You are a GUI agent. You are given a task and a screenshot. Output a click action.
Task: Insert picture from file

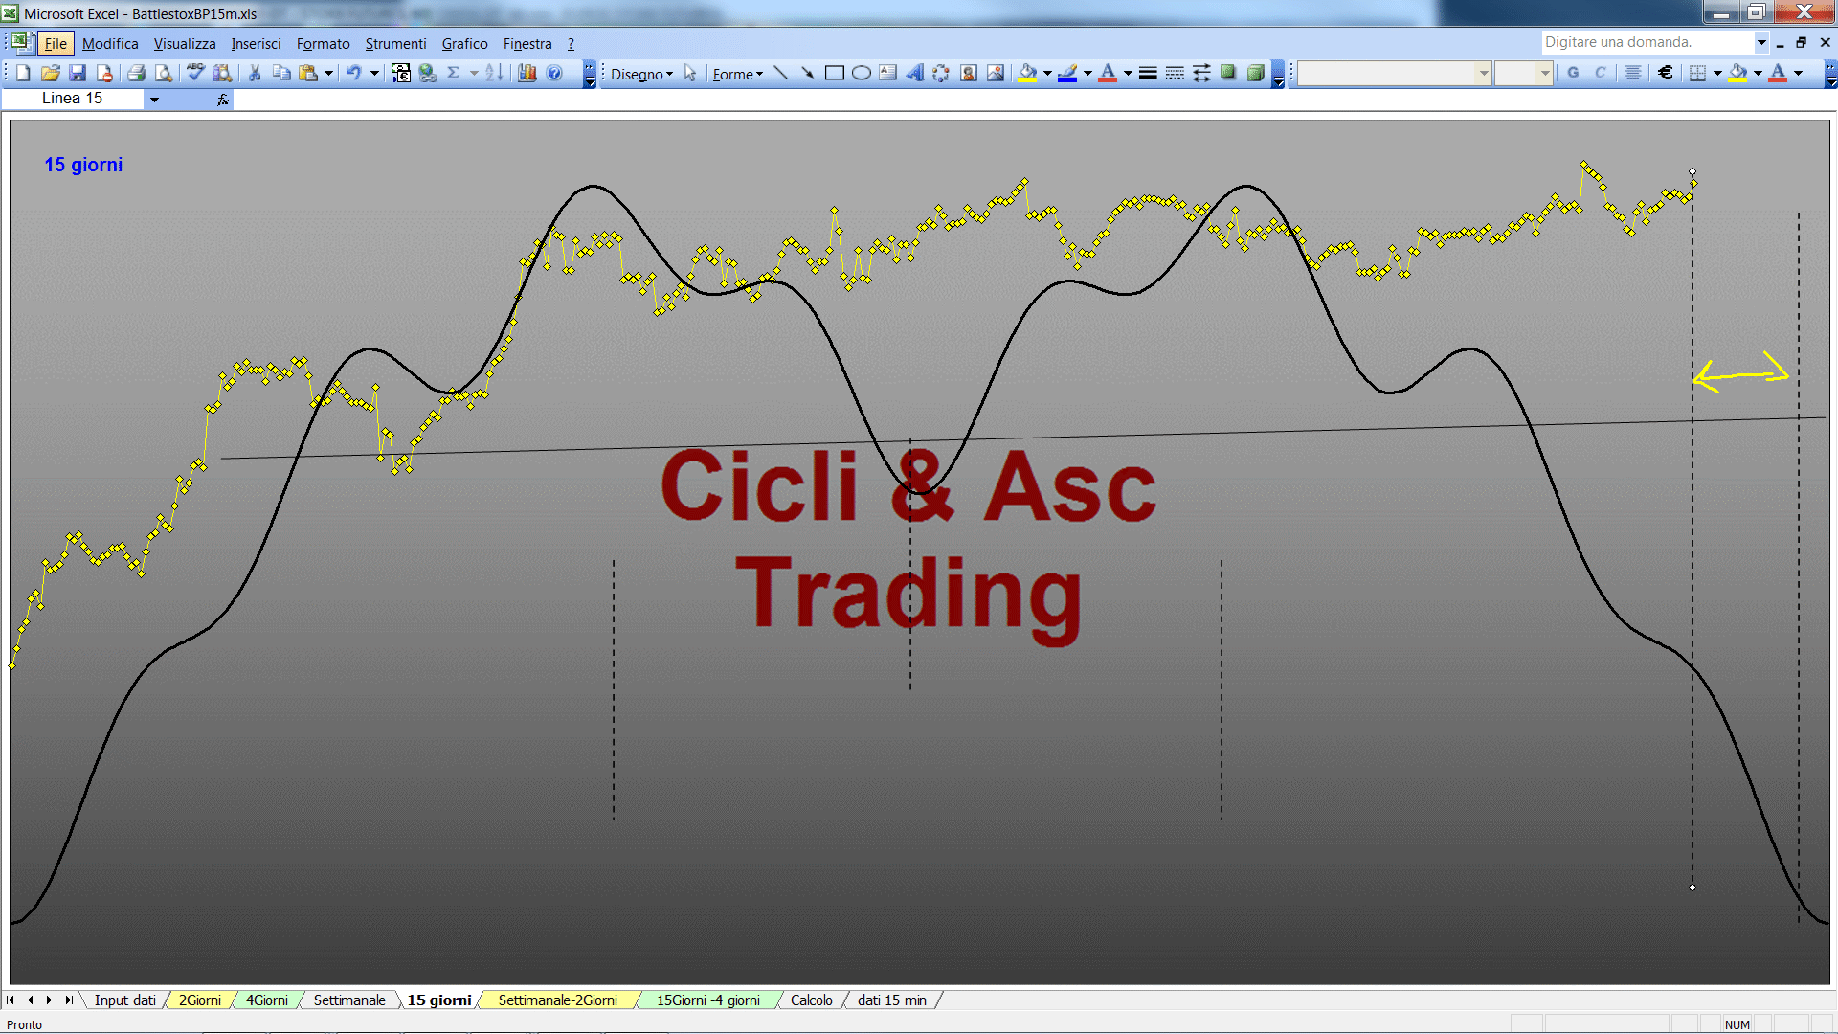996,73
